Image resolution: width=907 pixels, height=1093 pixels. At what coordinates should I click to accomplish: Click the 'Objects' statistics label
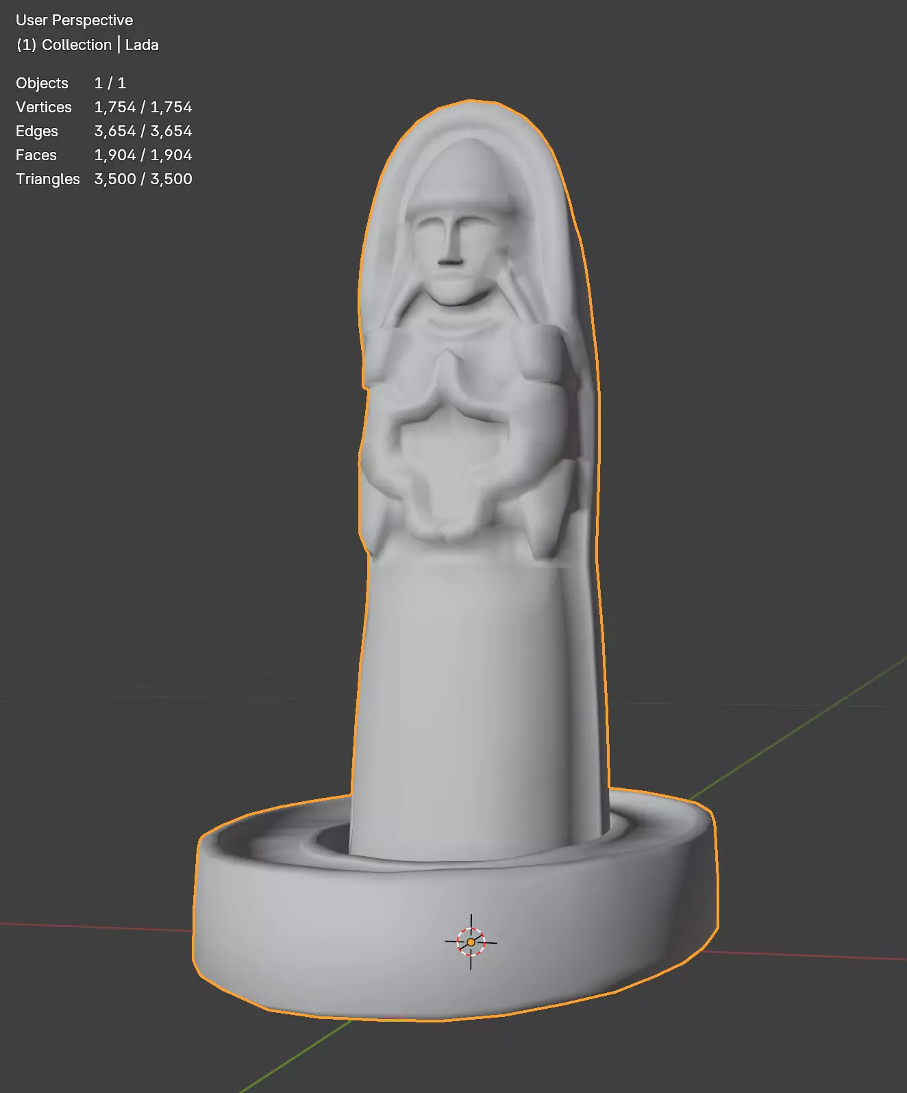coord(42,84)
